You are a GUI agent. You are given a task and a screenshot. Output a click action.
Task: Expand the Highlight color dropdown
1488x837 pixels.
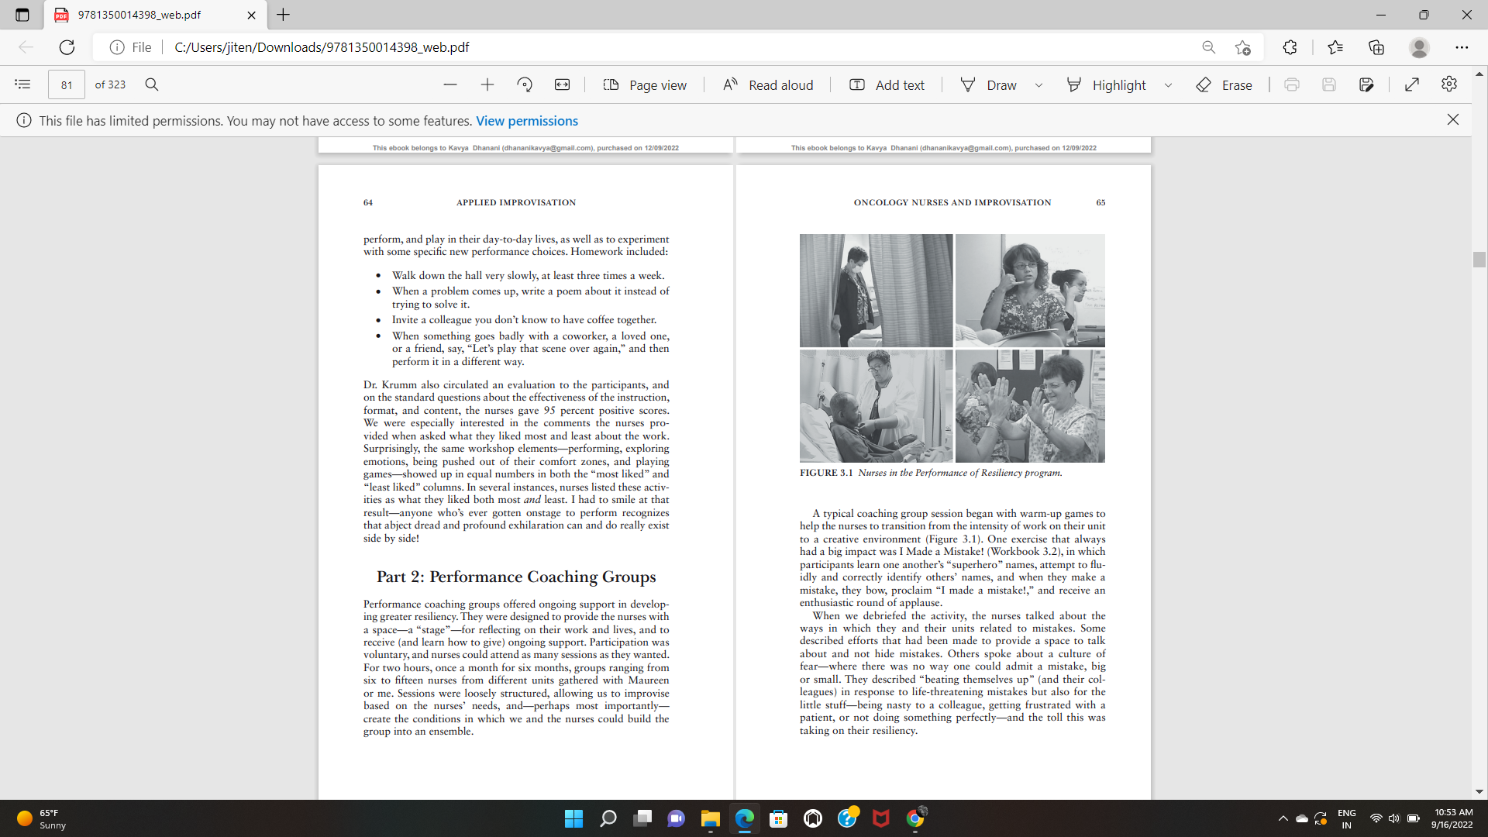1169,85
